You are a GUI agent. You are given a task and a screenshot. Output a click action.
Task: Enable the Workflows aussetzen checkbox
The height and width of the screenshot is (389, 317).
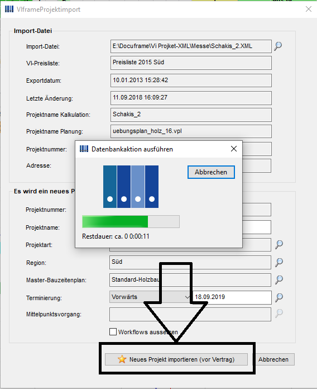pos(113,331)
